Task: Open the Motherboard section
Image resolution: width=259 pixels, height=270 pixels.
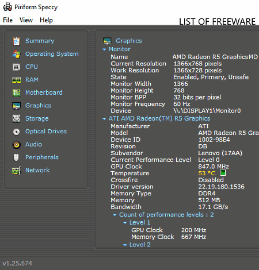Action: pos(44,92)
